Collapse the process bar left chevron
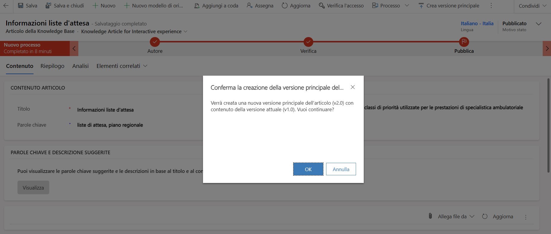The image size is (551, 234). coord(74,48)
